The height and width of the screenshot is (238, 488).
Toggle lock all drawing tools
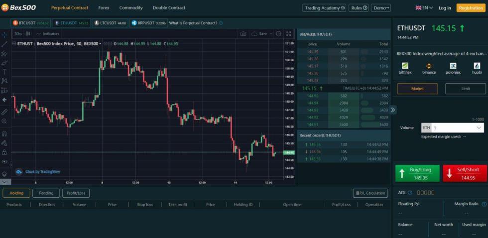click(x=4, y=152)
